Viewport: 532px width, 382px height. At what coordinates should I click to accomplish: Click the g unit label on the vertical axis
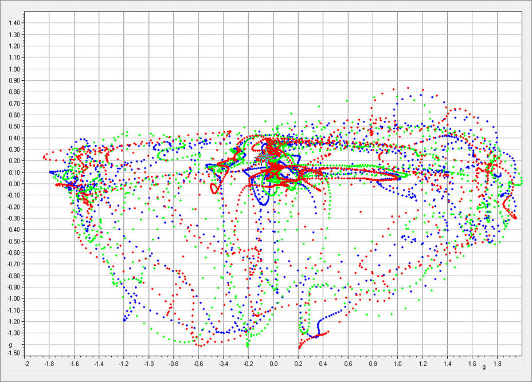(x=10, y=345)
